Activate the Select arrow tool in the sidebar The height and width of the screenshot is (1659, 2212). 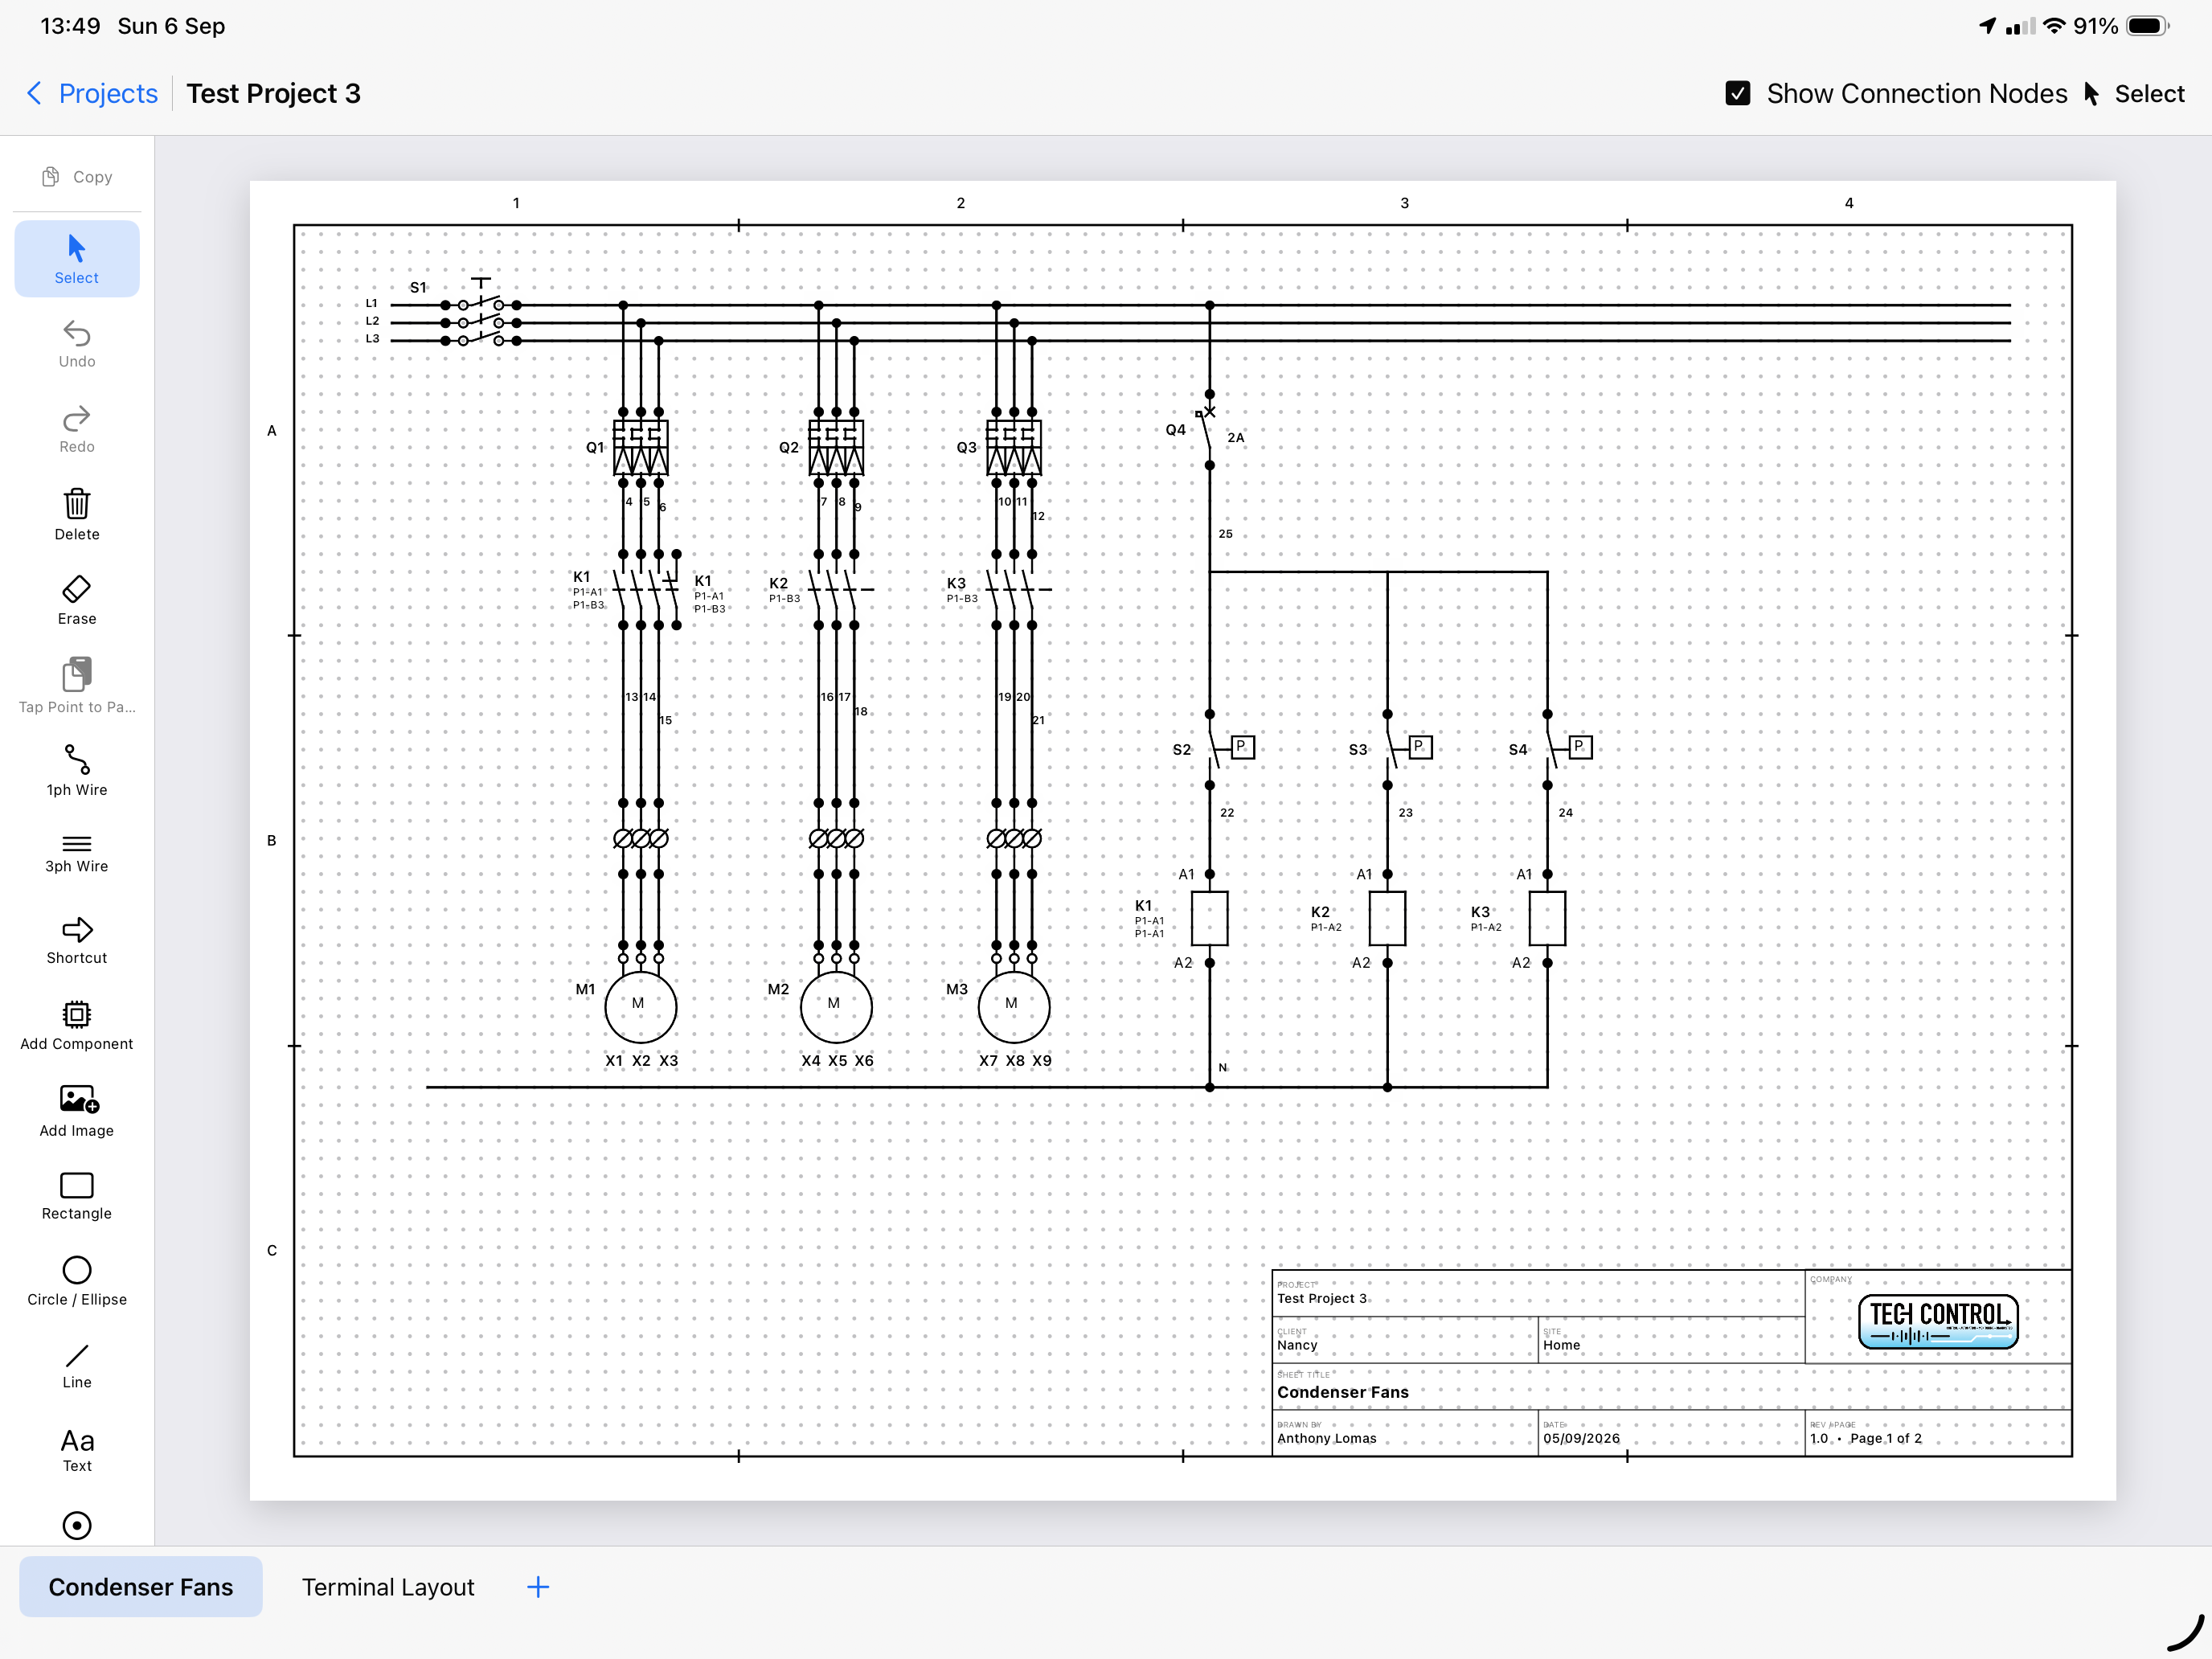[x=77, y=259]
